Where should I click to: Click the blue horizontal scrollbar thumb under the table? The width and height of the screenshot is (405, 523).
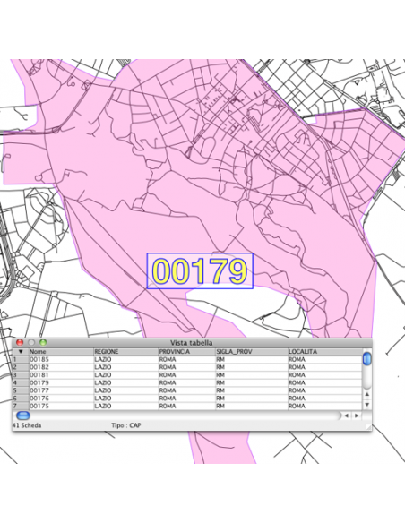point(23,416)
